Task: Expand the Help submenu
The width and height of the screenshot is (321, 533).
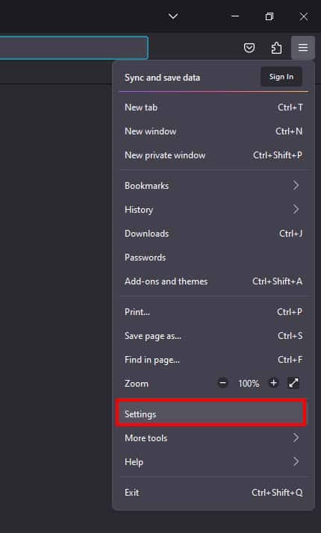Action: [214, 461]
